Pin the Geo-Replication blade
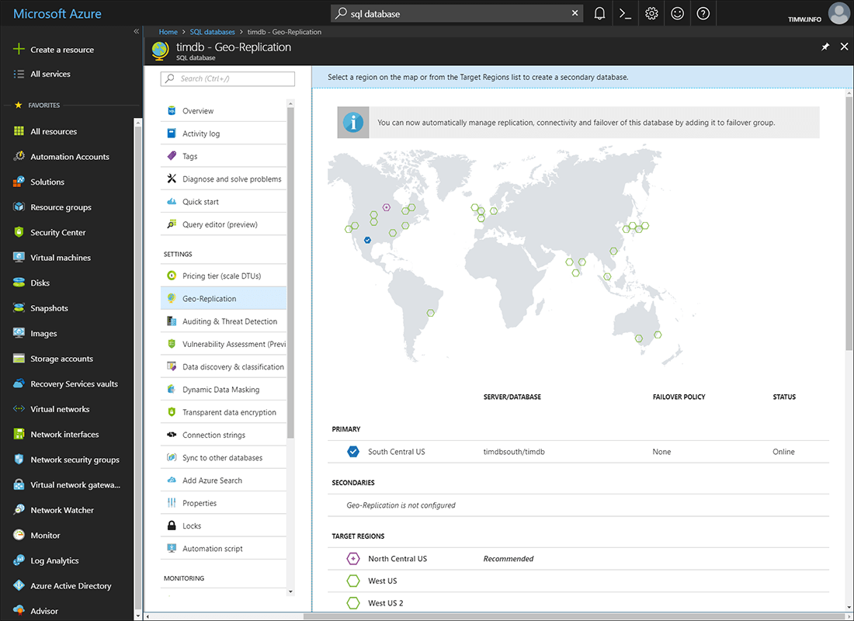 click(x=825, y=47)
